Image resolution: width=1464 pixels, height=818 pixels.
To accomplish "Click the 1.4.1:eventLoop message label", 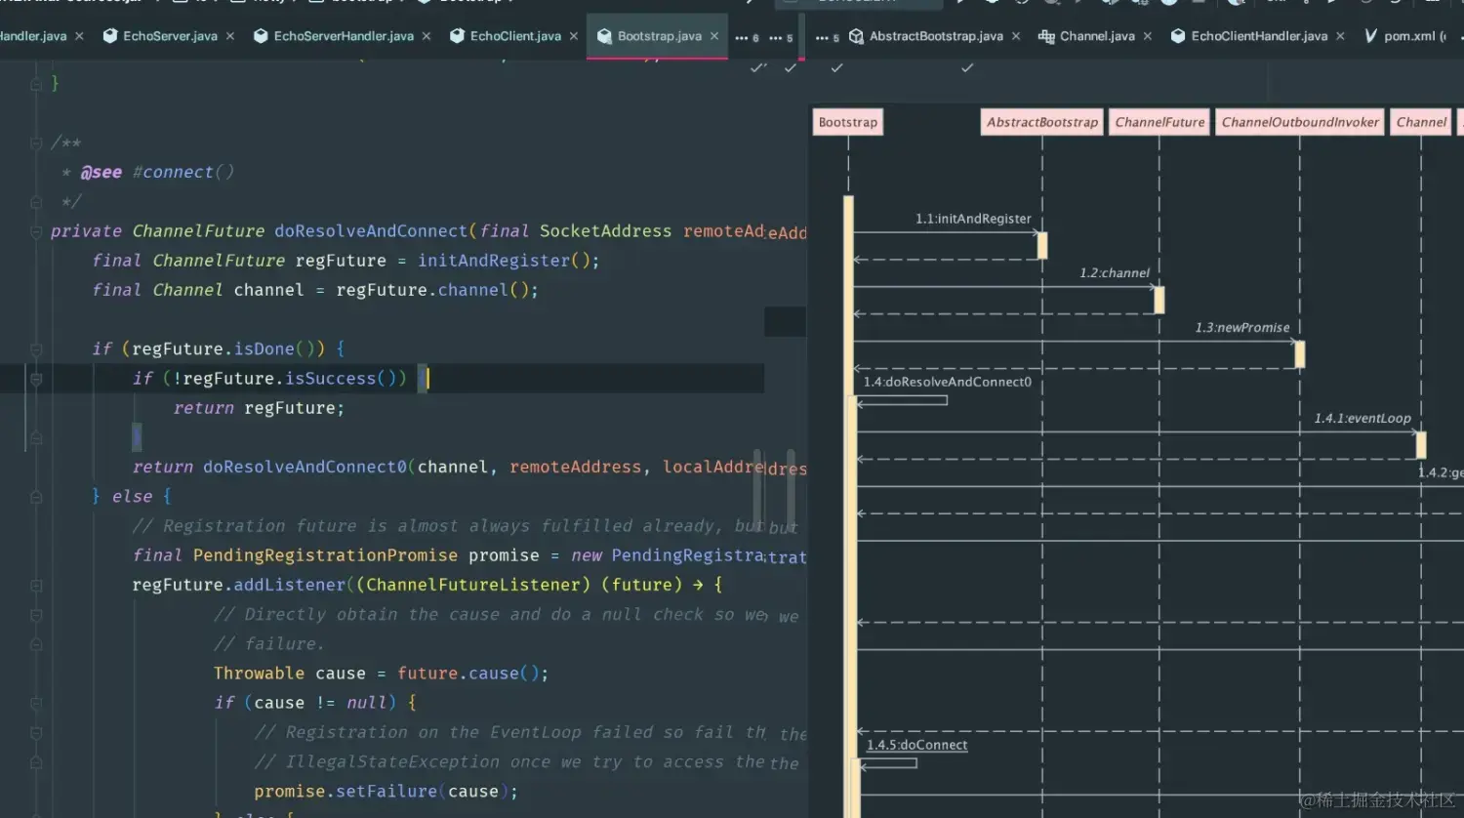I will click(x=1362, y=419).
